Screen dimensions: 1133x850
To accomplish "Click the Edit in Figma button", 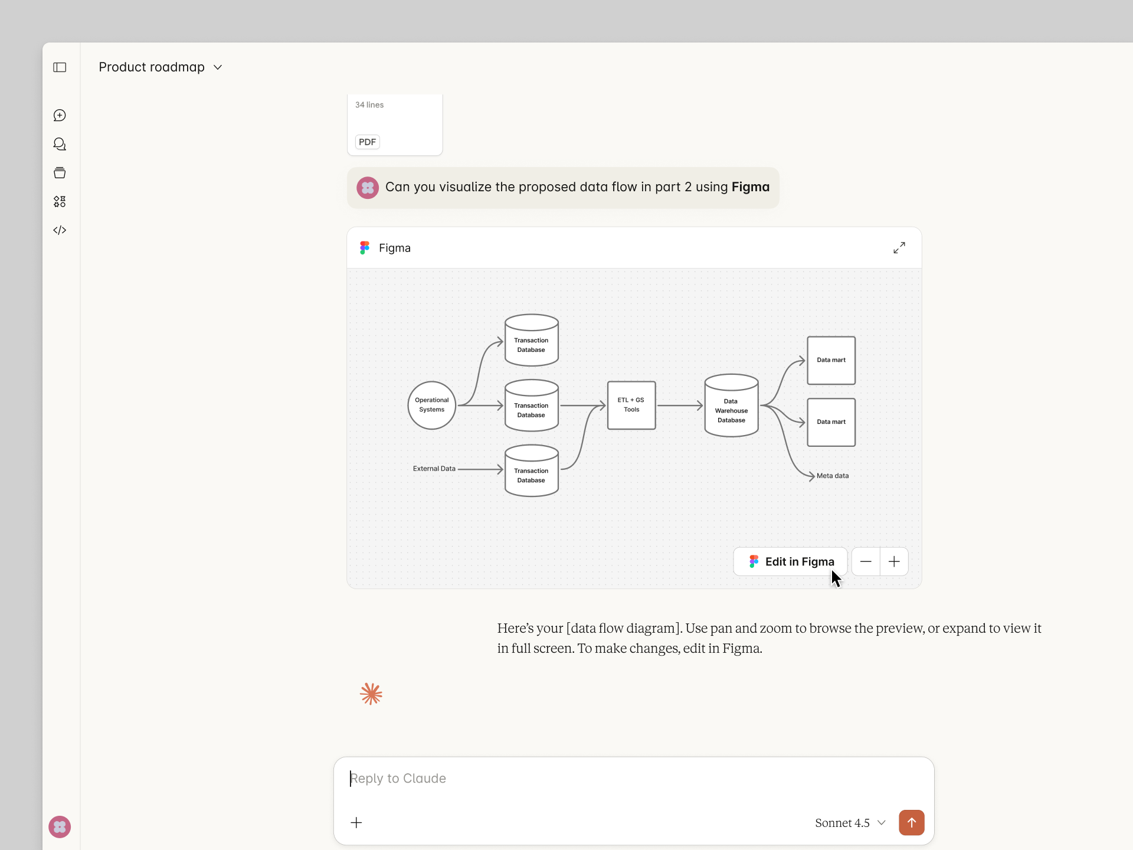I will [790, 561].
